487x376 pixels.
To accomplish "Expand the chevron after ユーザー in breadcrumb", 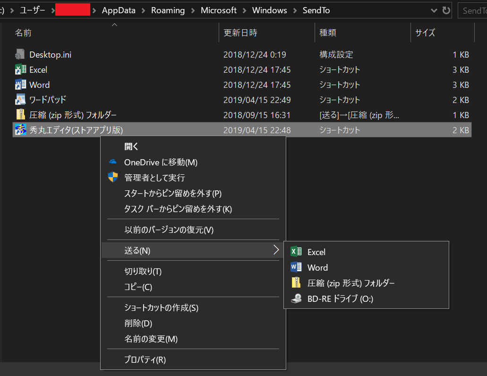I will pyautogui.click(x=53, y=10).
